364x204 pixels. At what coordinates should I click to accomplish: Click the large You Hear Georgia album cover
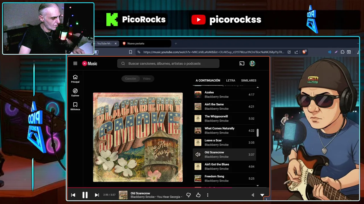tap(138, 137)
